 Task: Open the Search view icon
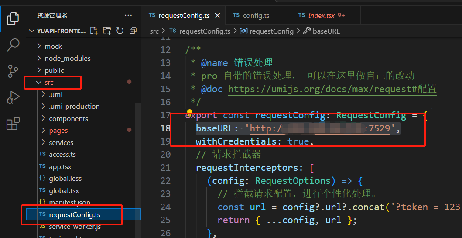coord(14,44)
